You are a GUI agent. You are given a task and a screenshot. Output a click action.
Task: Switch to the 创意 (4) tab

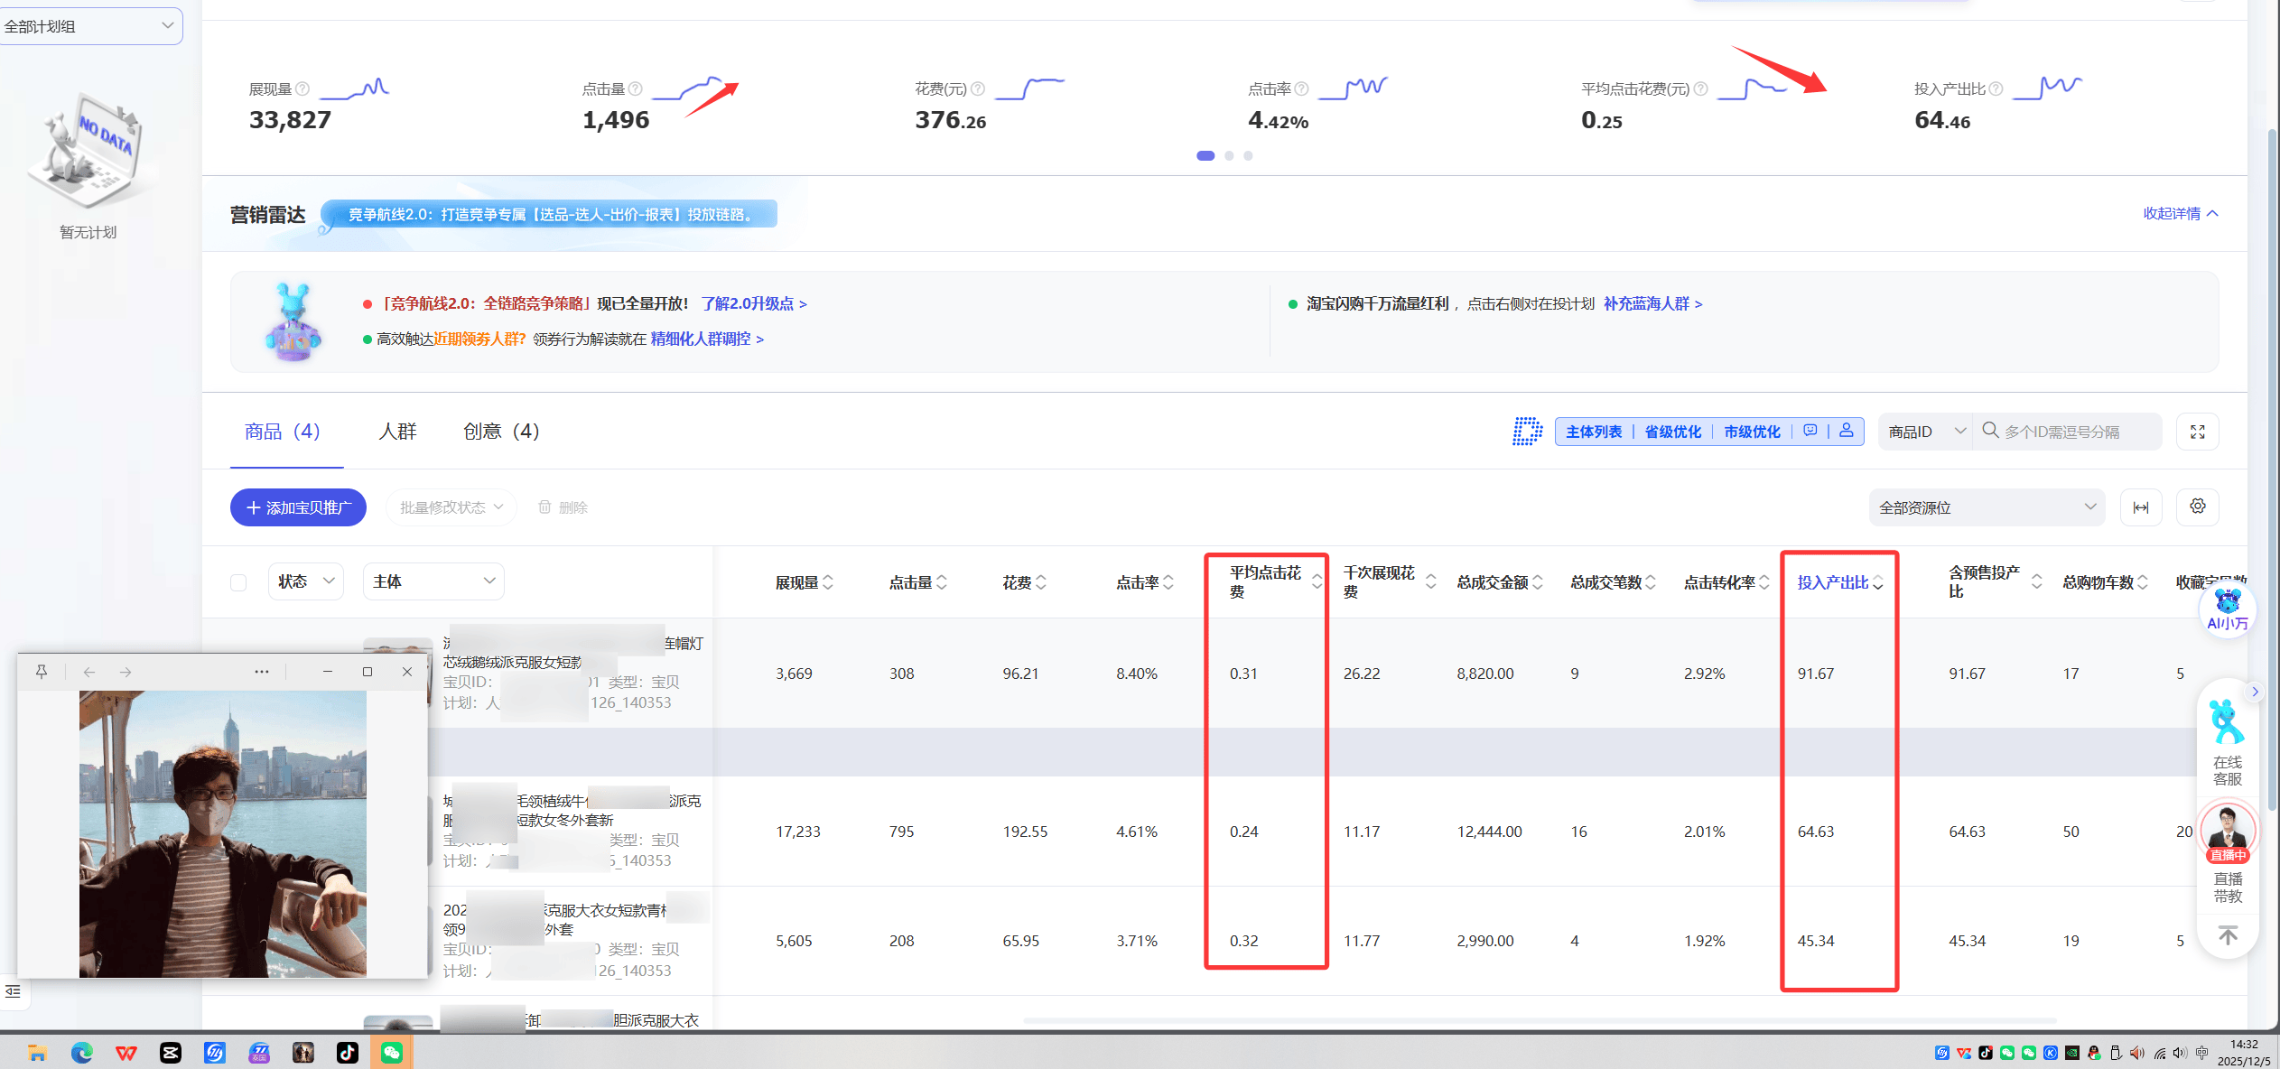point(501,432)
